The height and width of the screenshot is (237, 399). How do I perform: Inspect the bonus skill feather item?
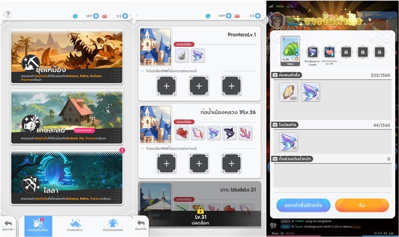tap(288, 142)
